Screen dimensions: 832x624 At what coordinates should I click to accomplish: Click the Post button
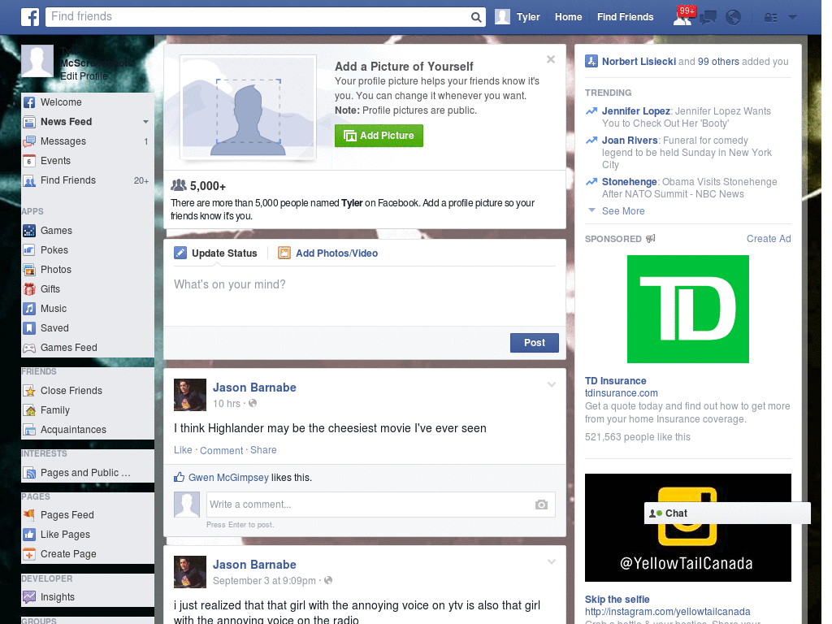click(x=535, y=343)
